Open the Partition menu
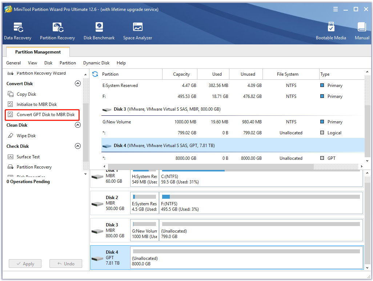This screenshot has height=281, width=373. tap(68, 63)
